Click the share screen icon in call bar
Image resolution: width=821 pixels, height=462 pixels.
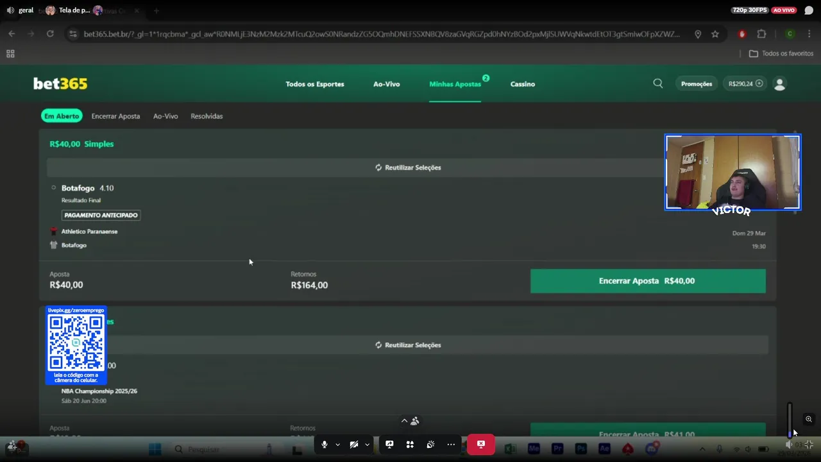pyautogui.click(x=389, y=444)
